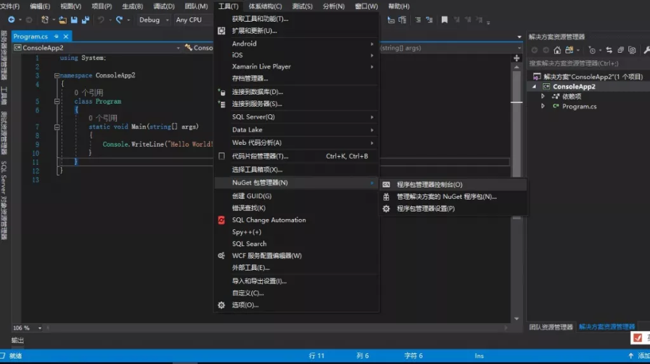Click pending changes filter clock icon
Viewport: 650px width, 364px height.
tap(592, 50)
